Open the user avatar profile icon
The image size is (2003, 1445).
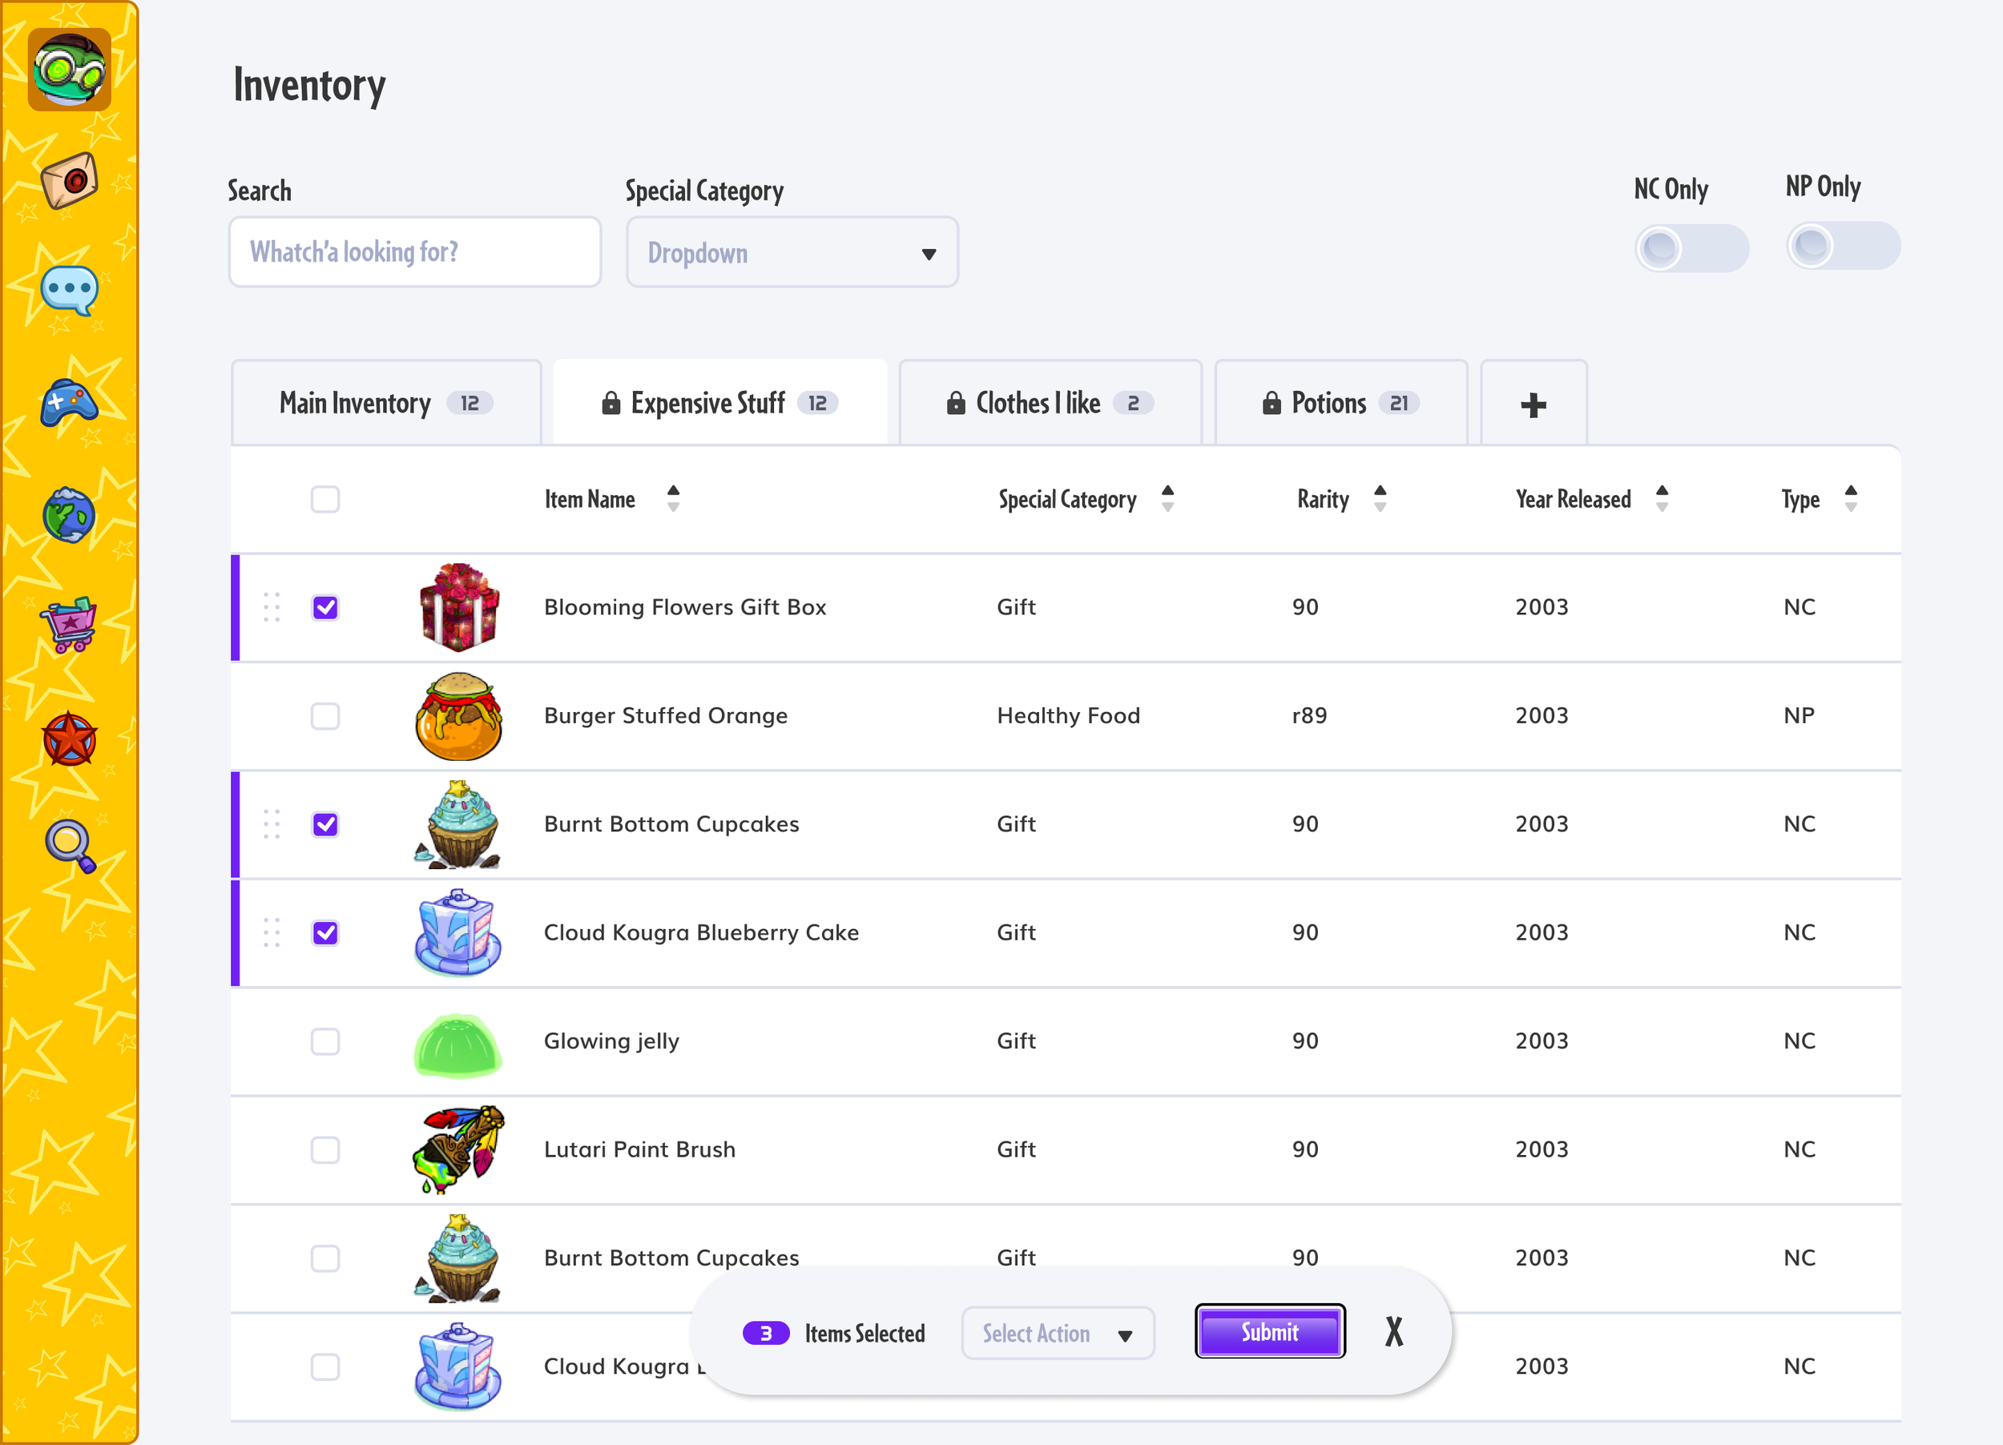pos(69,69)
